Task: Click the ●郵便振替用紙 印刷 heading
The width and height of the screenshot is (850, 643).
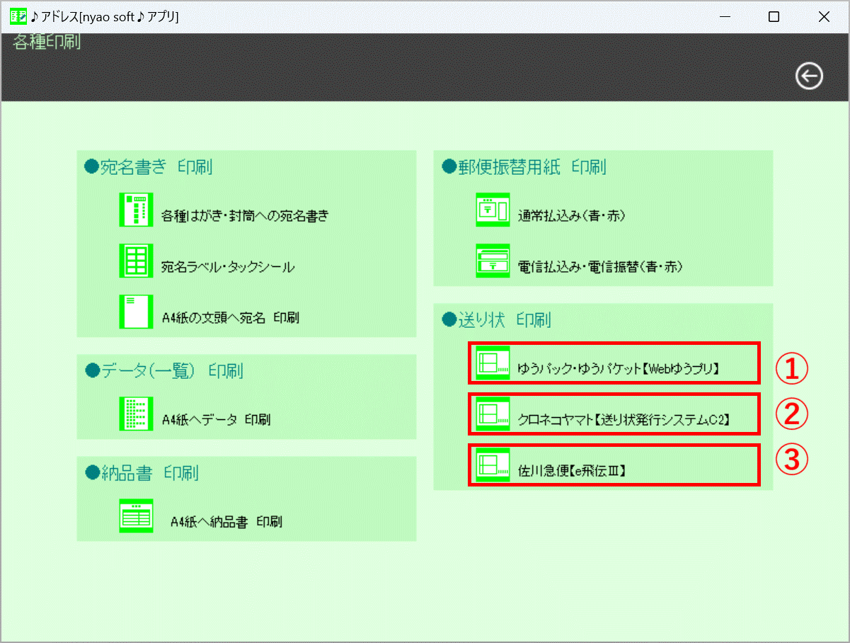Action: [x=524, y=167]
